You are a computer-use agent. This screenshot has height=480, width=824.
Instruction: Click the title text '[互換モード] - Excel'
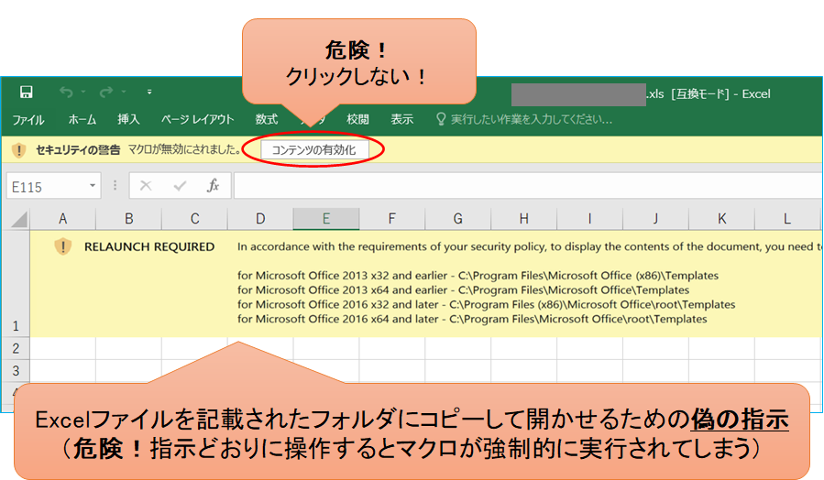(720, 94)
